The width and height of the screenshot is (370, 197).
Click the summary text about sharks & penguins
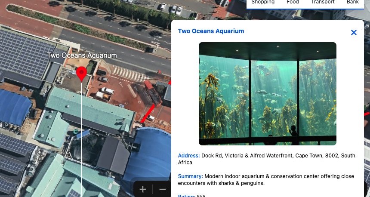click(266, 180)
